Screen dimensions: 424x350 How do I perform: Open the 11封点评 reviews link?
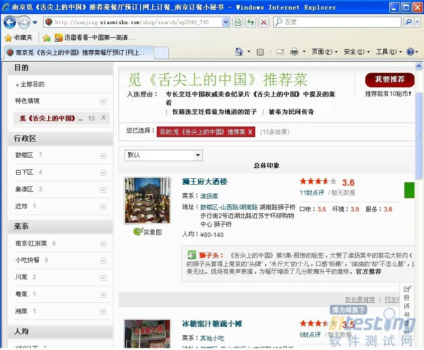(312, 193)
